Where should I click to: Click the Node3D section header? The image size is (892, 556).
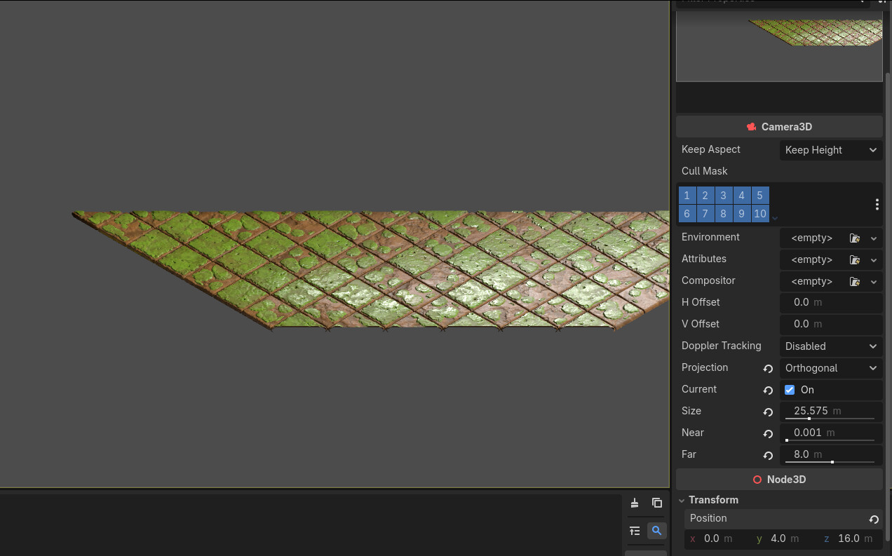pos(778,480)
